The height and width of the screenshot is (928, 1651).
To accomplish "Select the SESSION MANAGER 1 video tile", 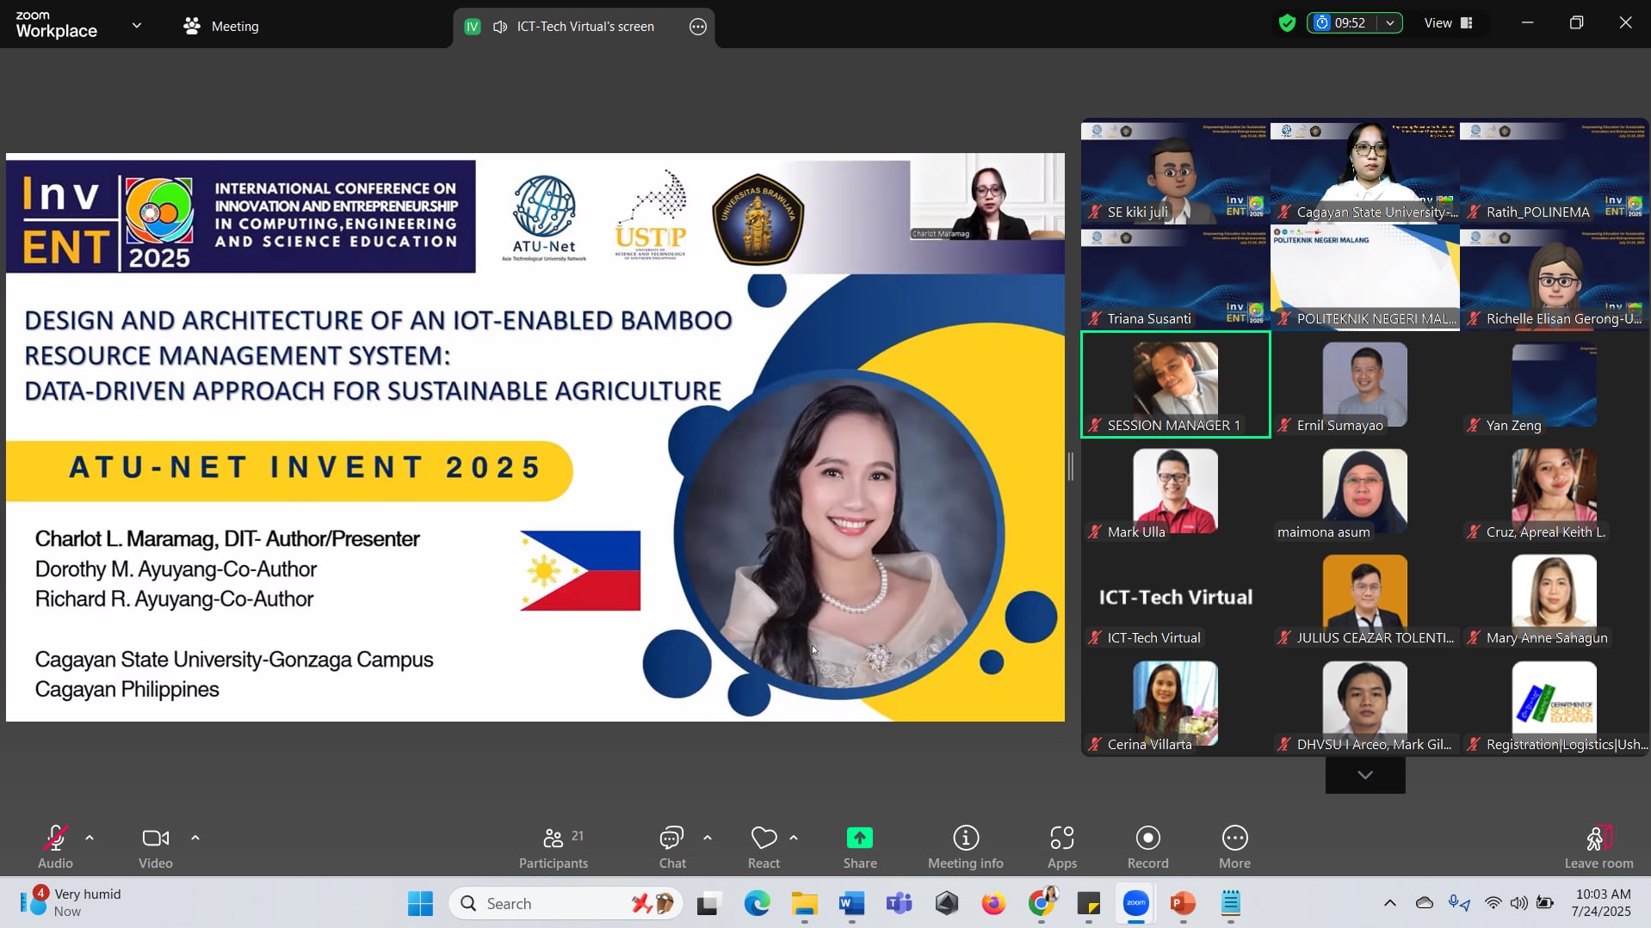I will tap(1176, 384).
